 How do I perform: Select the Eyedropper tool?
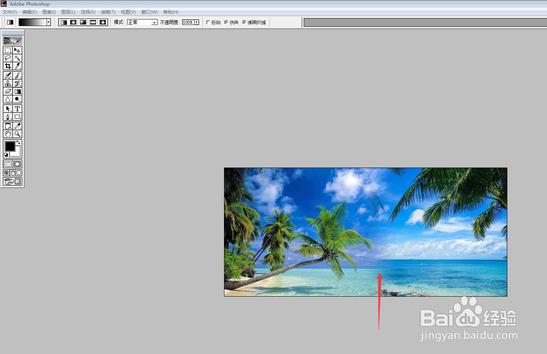[17, 126]
